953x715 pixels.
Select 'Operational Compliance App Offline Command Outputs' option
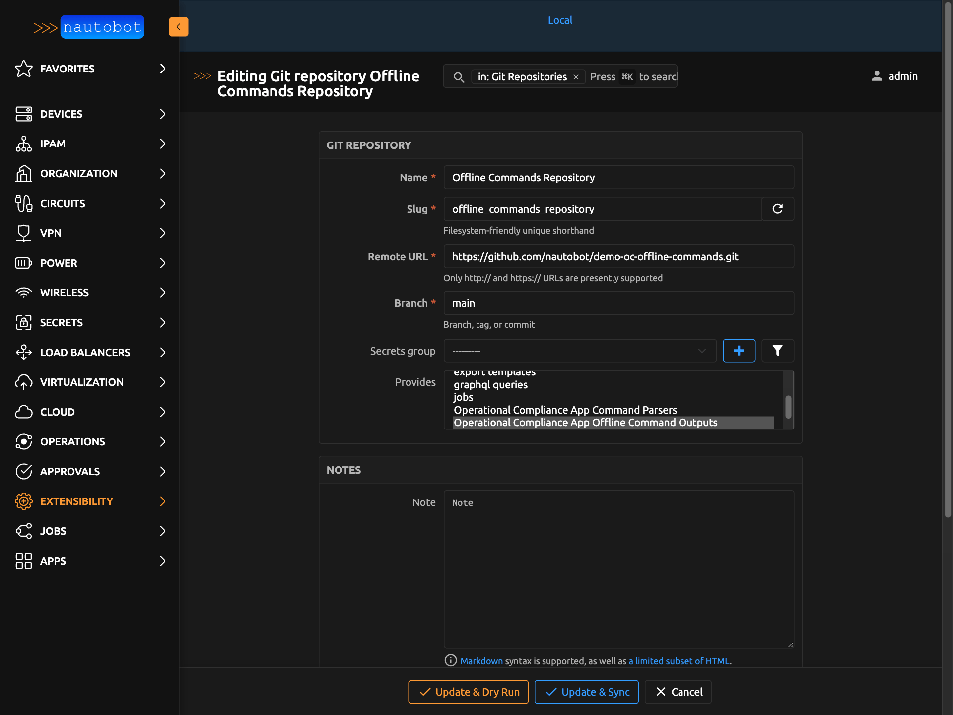tap(613, 423)
